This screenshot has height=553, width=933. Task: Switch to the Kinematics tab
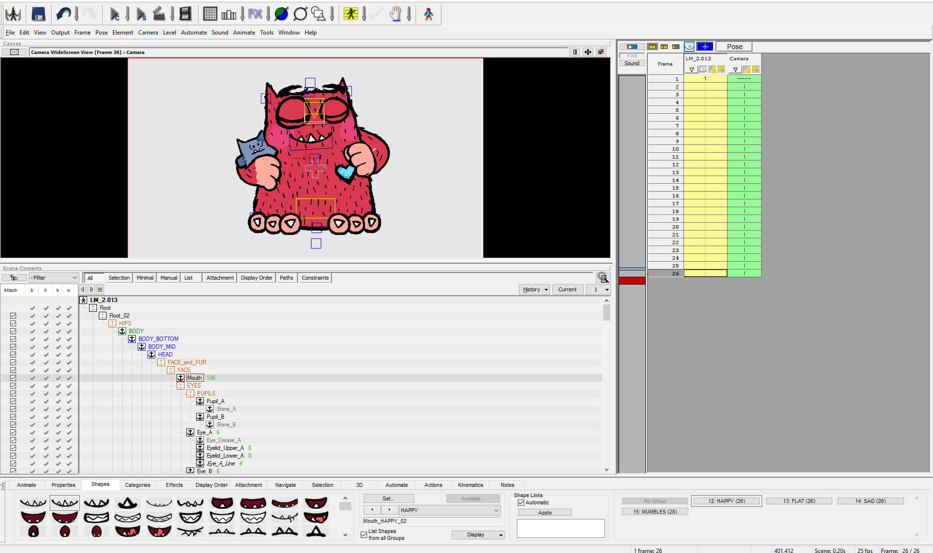470,485
